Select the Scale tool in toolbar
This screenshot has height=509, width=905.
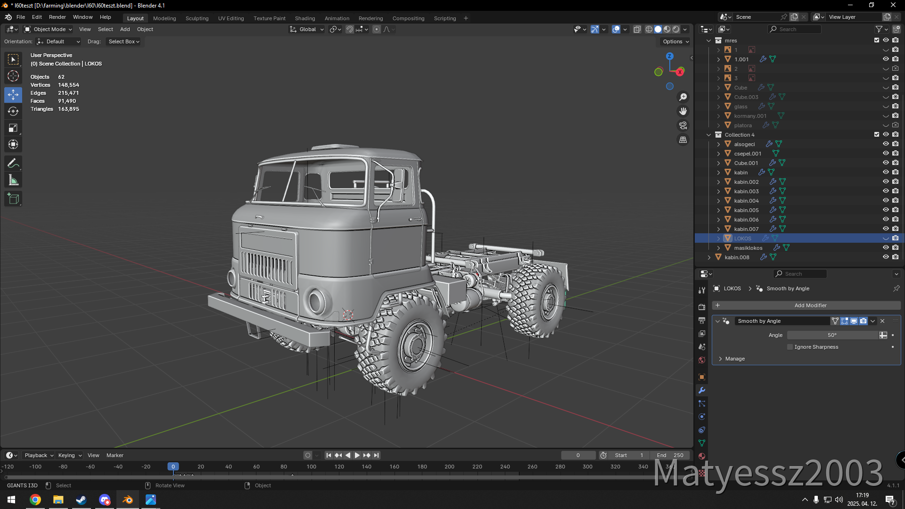pyautogui.click(x=13, y=128)
